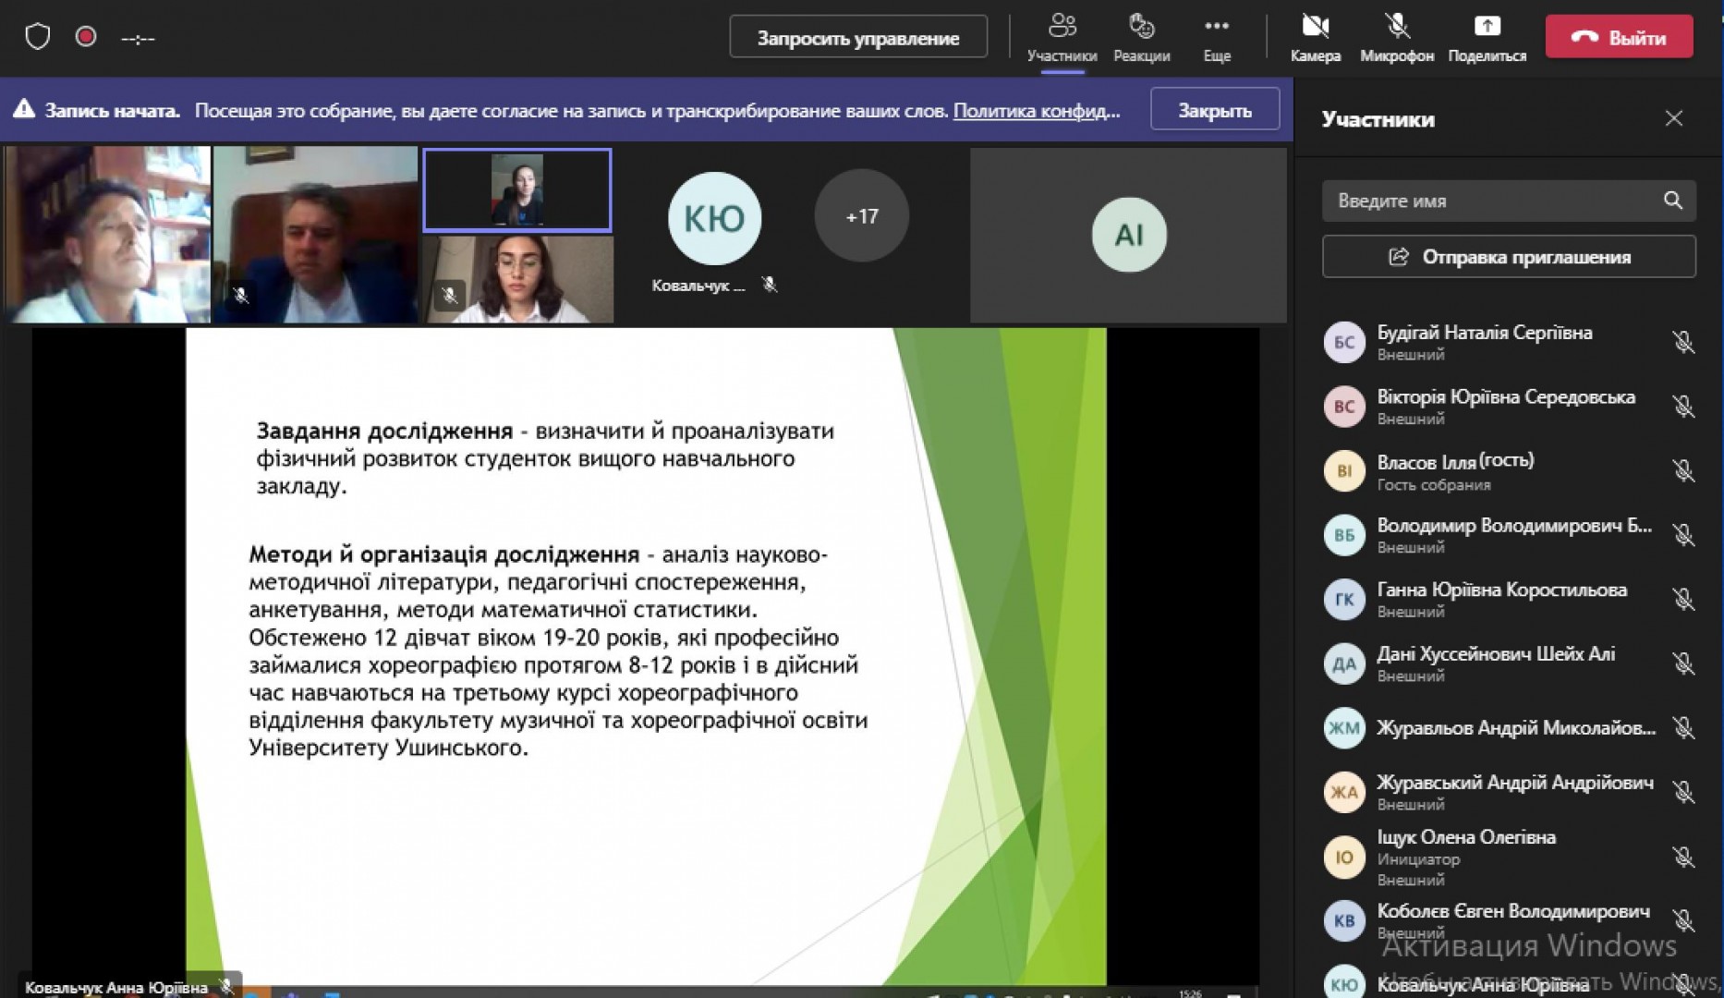Open the More options ellipsis menu
The height and width of the screenshot is (998, 1724).
[1216, 28]
